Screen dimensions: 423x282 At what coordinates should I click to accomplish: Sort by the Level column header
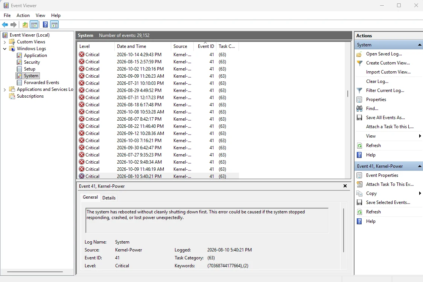tap(96, 46)
